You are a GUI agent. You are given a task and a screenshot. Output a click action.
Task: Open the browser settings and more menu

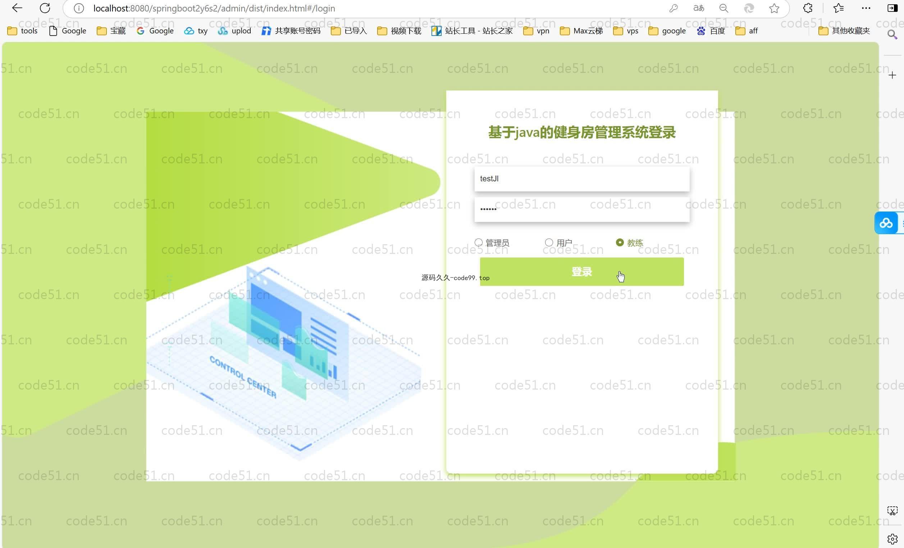(866, 8)
